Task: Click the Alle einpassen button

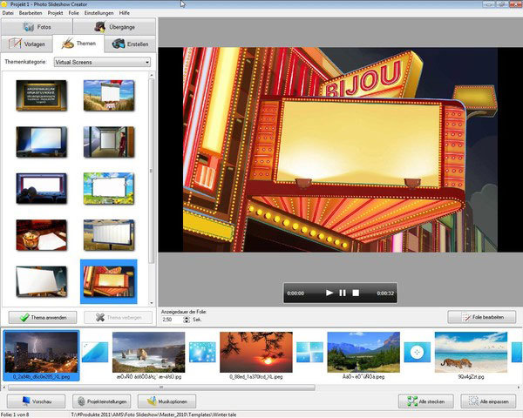Action: click(488, 401)
